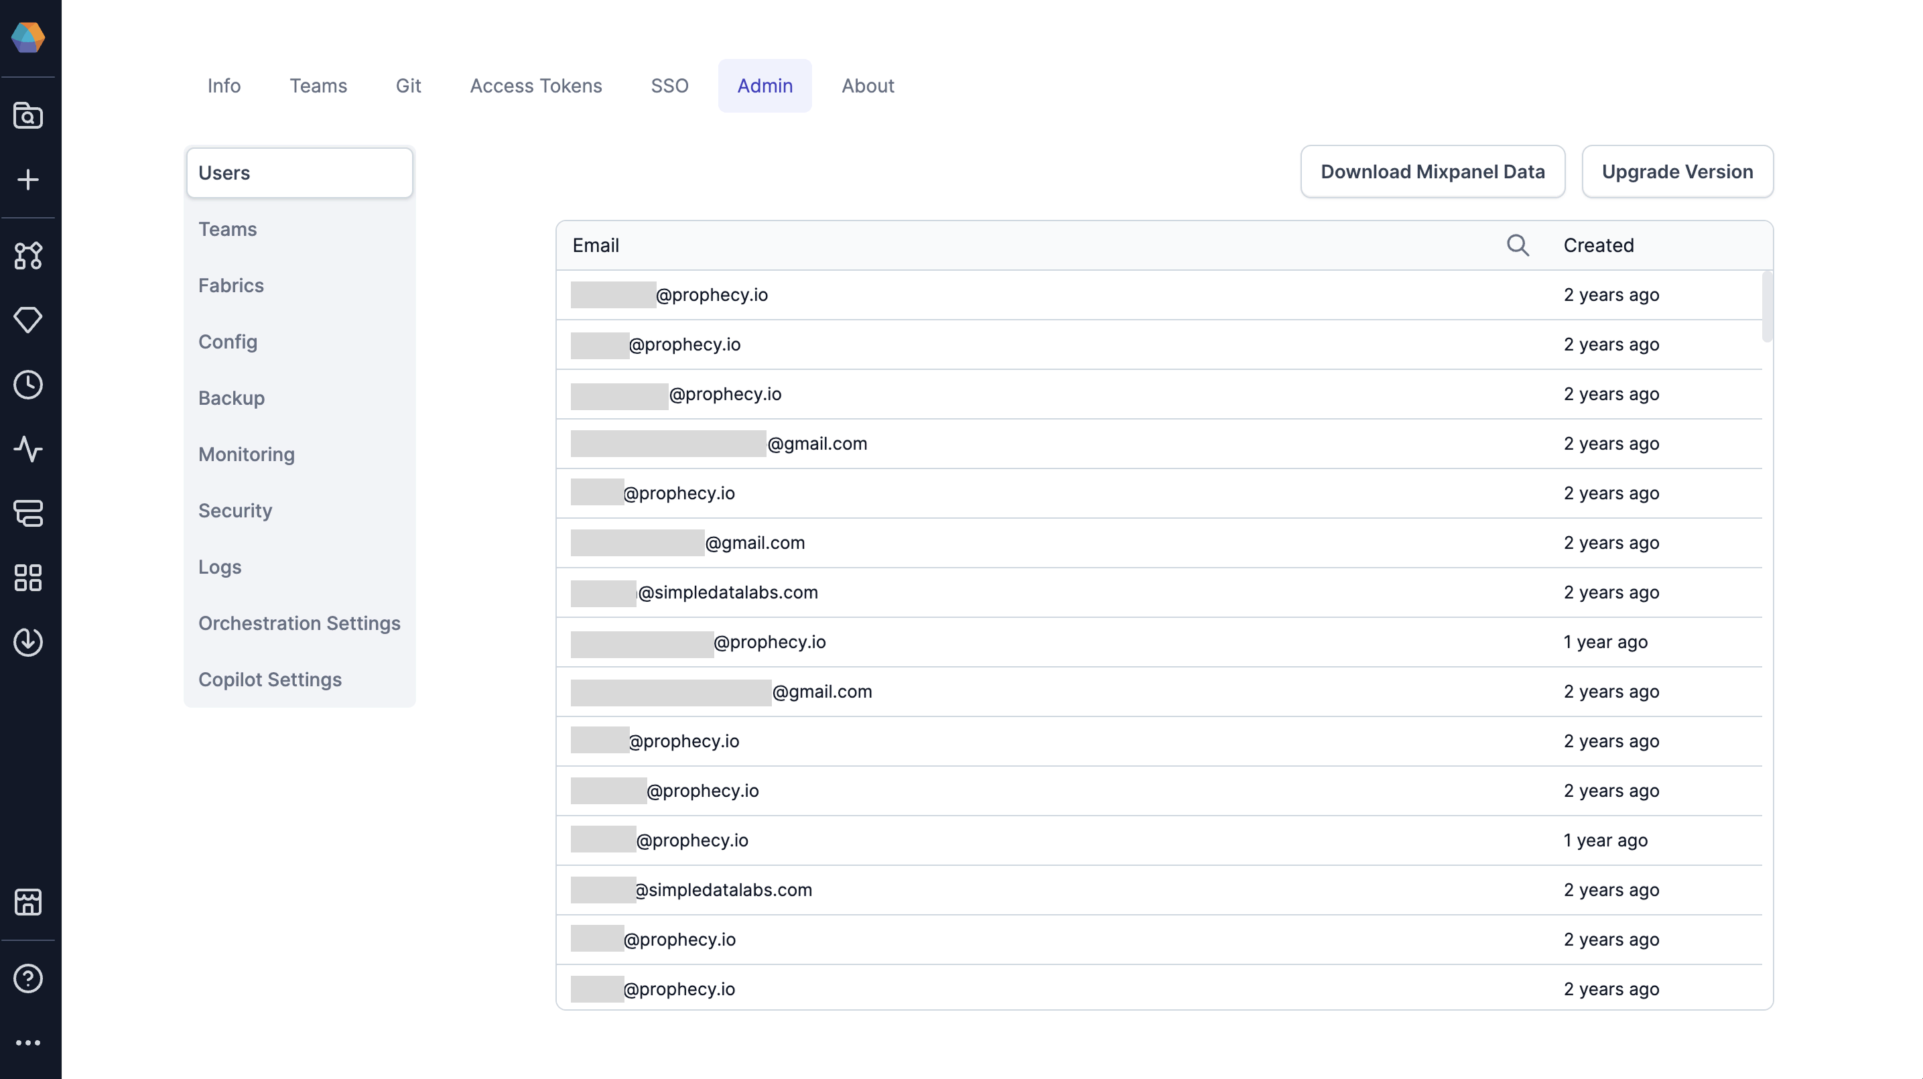Switch to the Access Tokens tab
The image size is (1923, 1079).
(535, 85)
